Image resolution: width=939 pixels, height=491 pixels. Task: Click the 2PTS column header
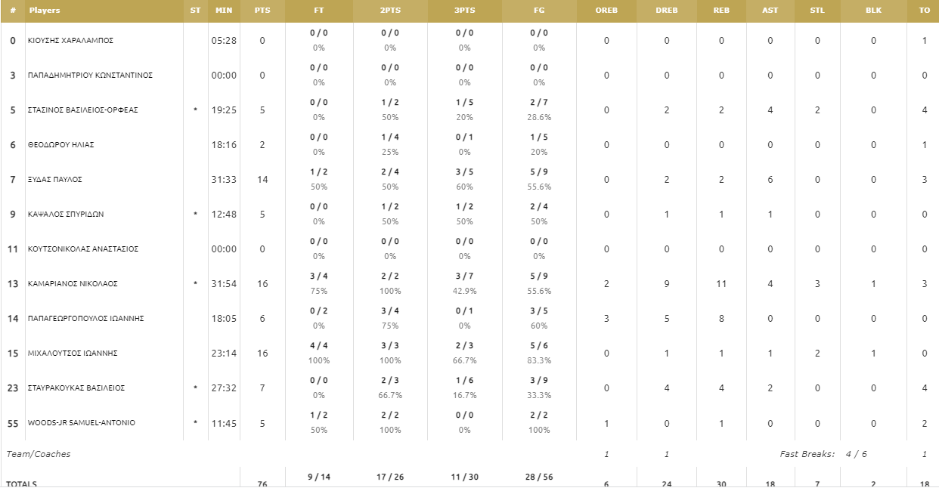click(391, 11)
